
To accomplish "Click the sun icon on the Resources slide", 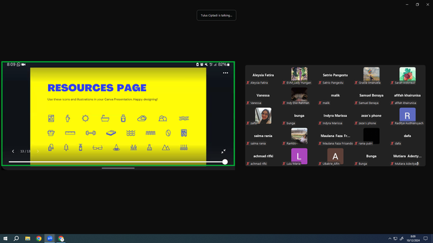I will [x=85, y=119].
